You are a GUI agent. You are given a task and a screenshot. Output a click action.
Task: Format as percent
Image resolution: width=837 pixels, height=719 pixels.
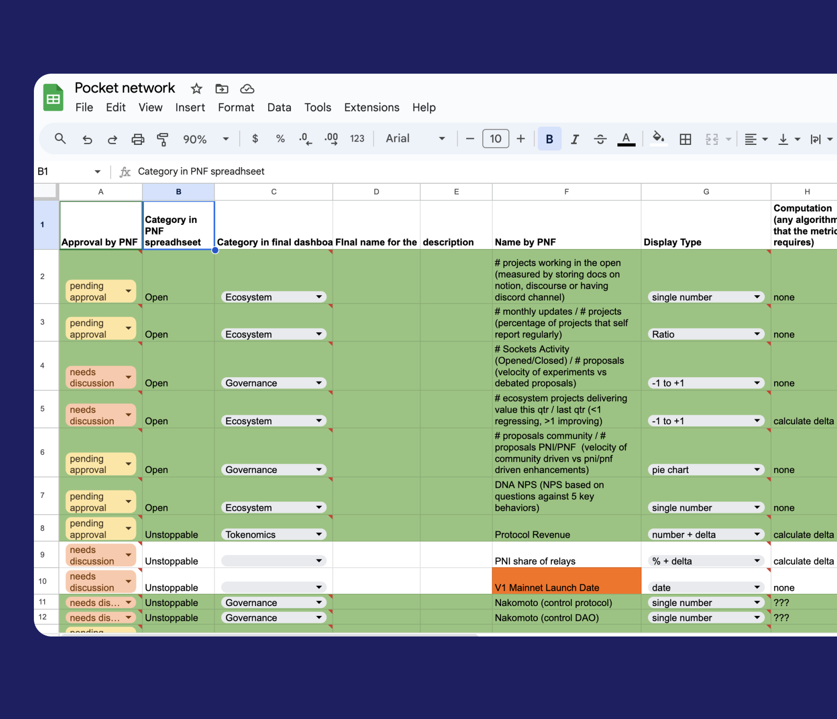click(x=280, y=138)
